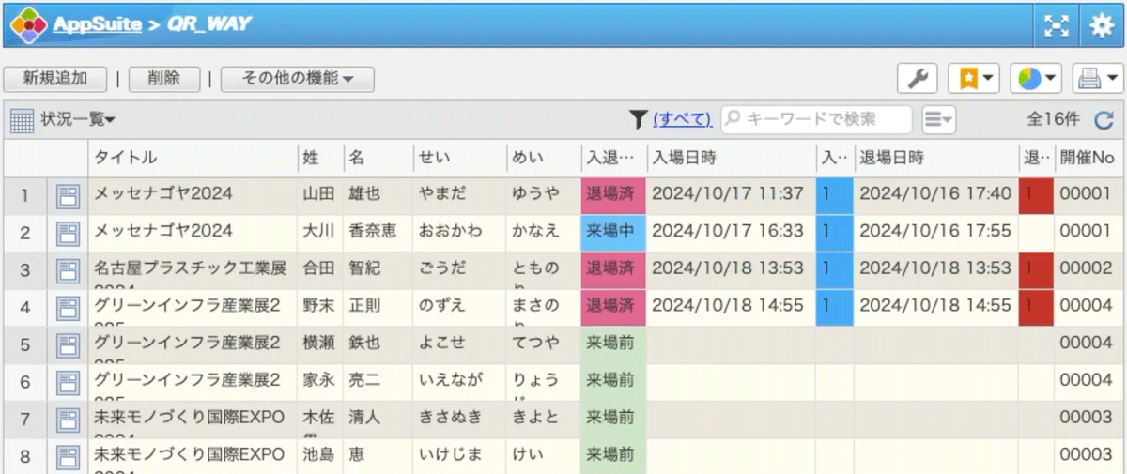Click the refresh list icon
The width and height of the screenshot is (1127, 474).
pyautogui.click(x=1104, y=119)
